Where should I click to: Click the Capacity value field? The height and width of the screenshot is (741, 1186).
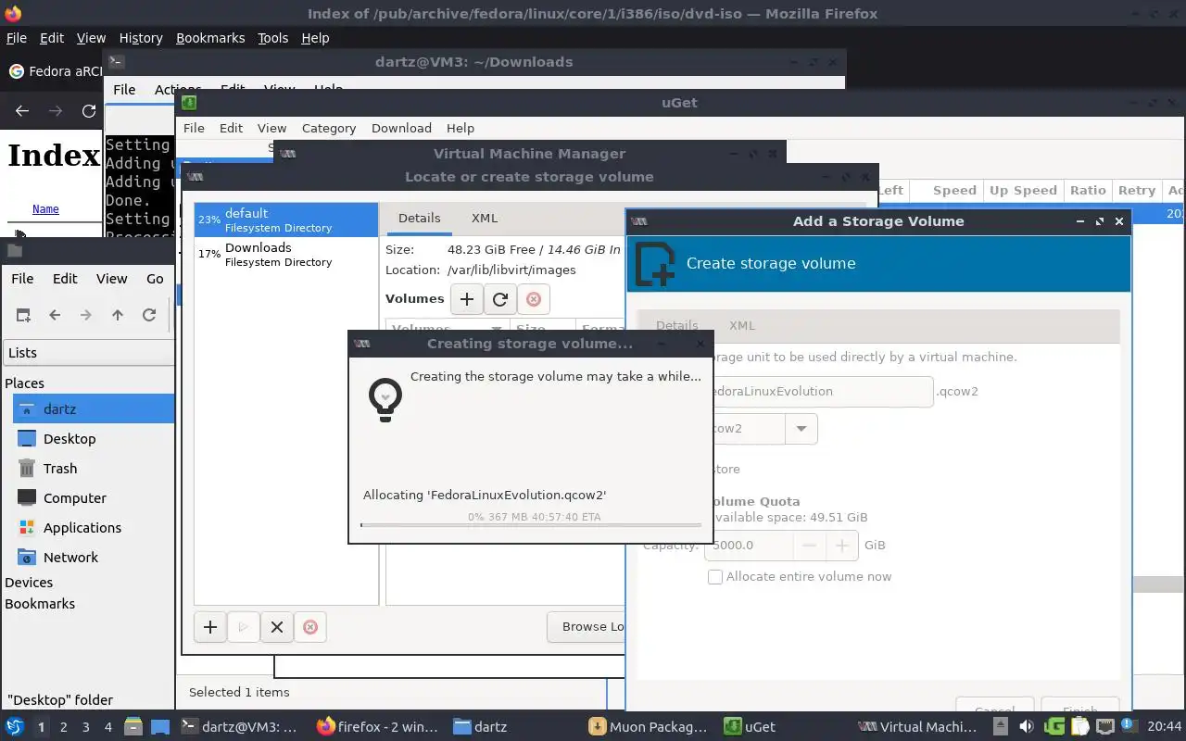click(x=749, y=546)
